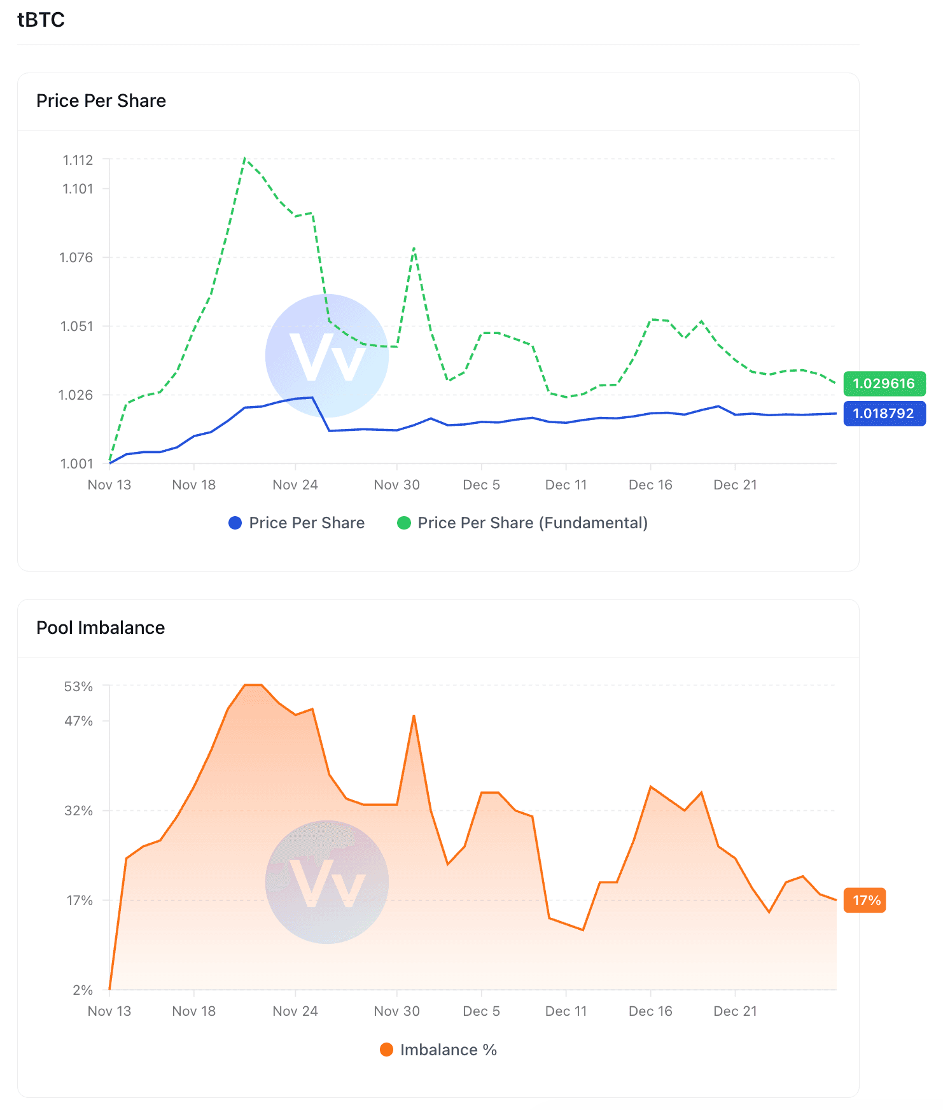Select Dec 11 on price chart axis
943x1110 pixels.
566,485
